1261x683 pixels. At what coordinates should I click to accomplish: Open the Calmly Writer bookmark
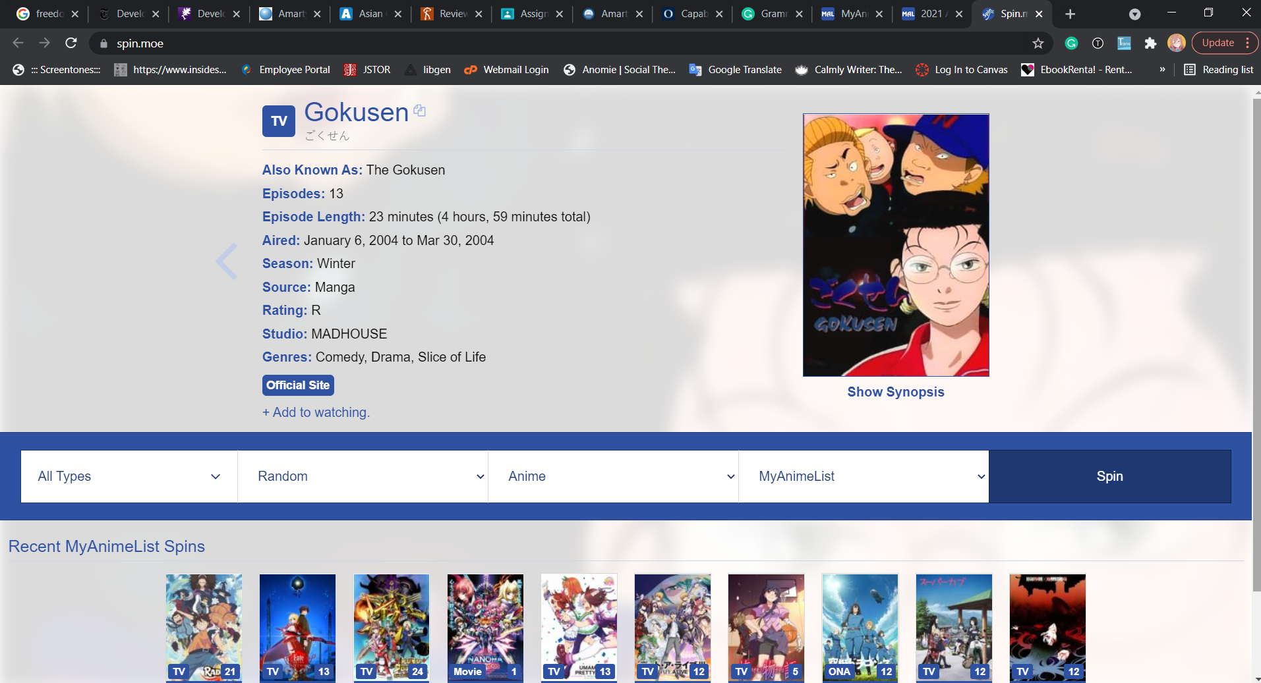tap(848, 69)
